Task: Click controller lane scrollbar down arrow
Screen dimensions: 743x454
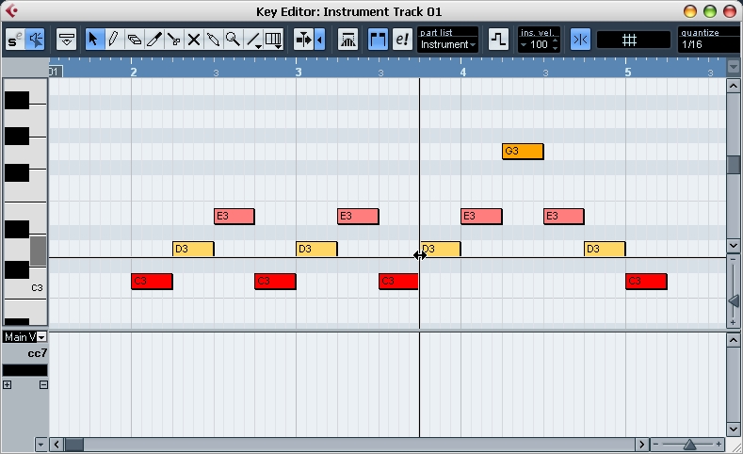Action: (x=733, y=429)
